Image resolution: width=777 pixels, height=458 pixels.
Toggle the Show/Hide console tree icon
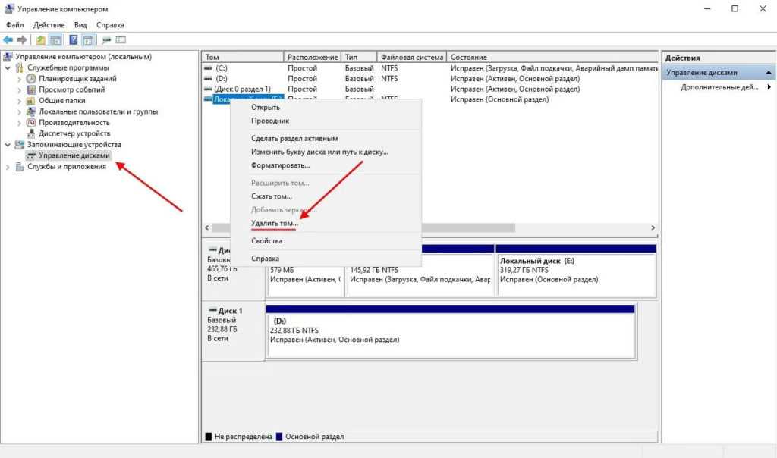[55, 40]
